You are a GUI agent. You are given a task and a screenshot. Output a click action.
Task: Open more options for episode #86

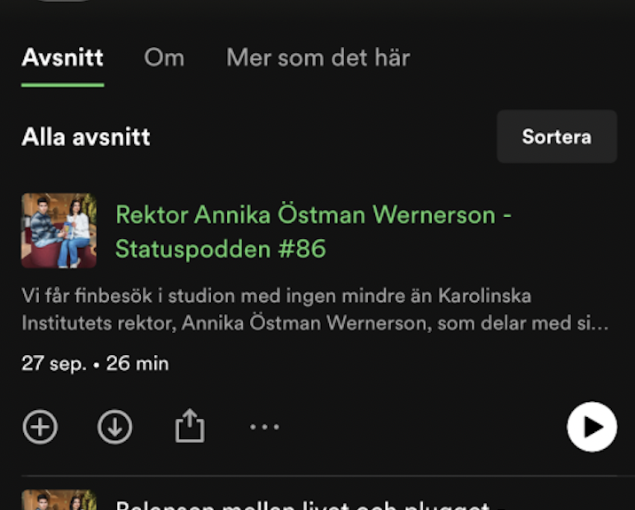coord(264,427)
